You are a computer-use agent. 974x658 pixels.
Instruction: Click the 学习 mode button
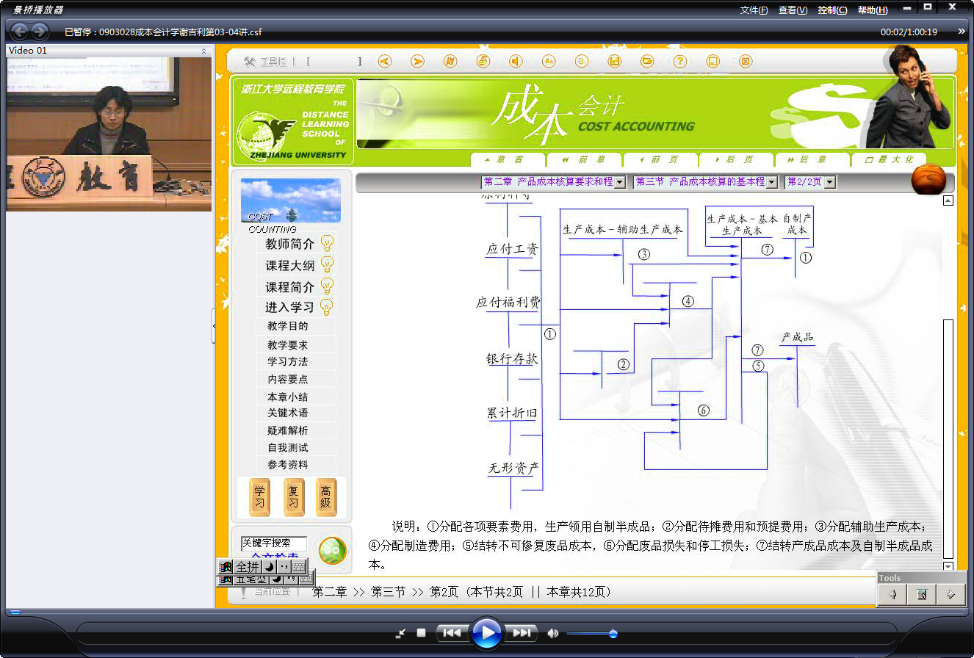click(259, 497)
